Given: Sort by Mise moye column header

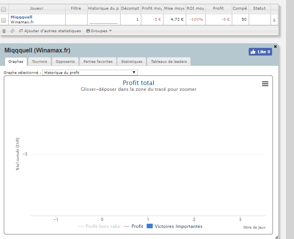Looking at the screenshot, I should click(174, 8).
